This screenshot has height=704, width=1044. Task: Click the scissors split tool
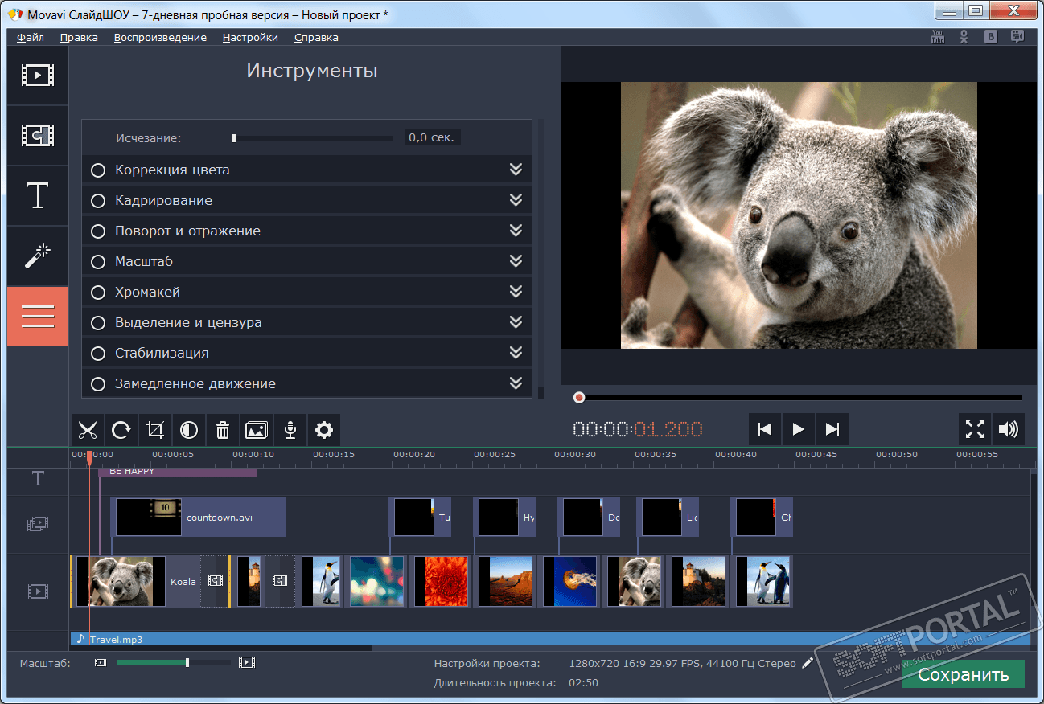[88, 430]
